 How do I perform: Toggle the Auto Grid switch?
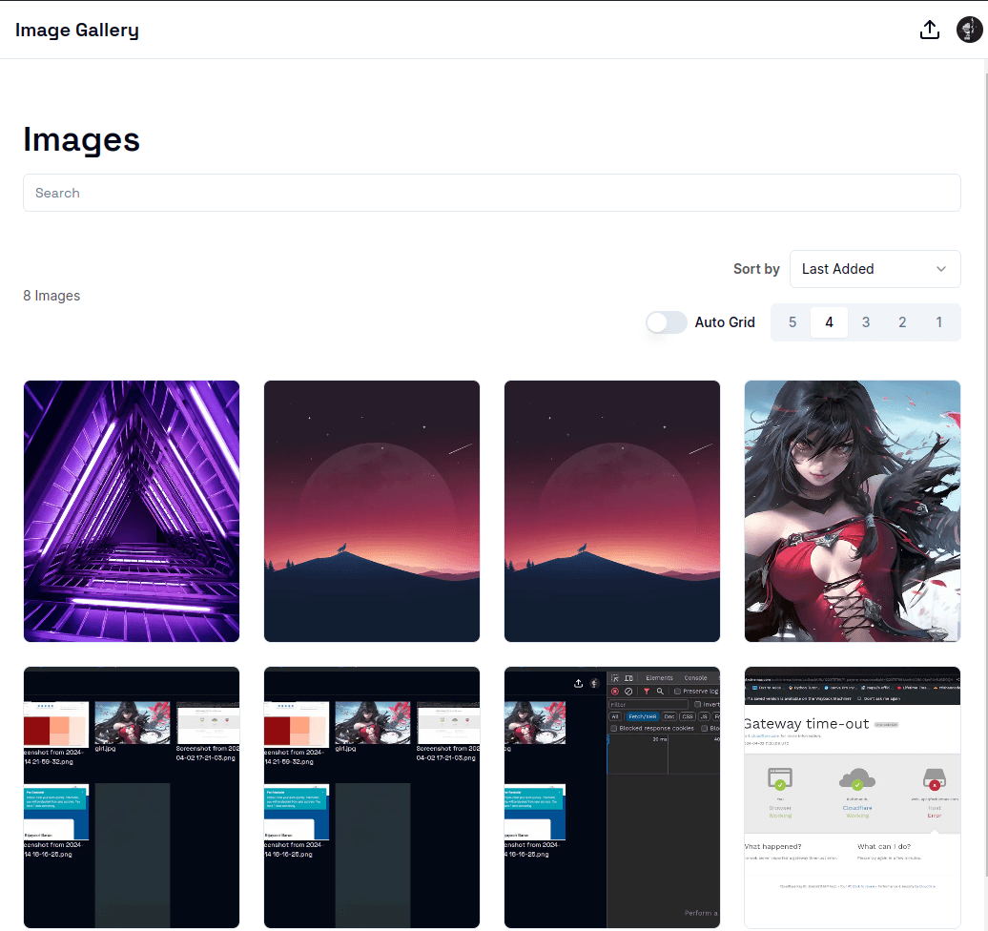667,322
